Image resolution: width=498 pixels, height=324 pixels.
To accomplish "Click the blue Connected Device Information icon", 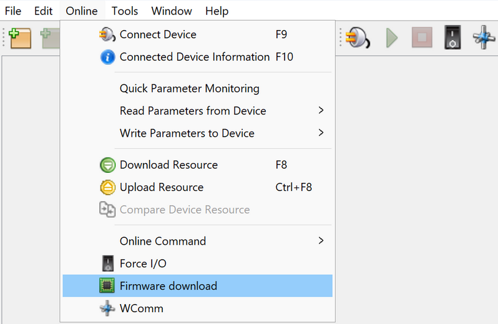I will [107, 57].
